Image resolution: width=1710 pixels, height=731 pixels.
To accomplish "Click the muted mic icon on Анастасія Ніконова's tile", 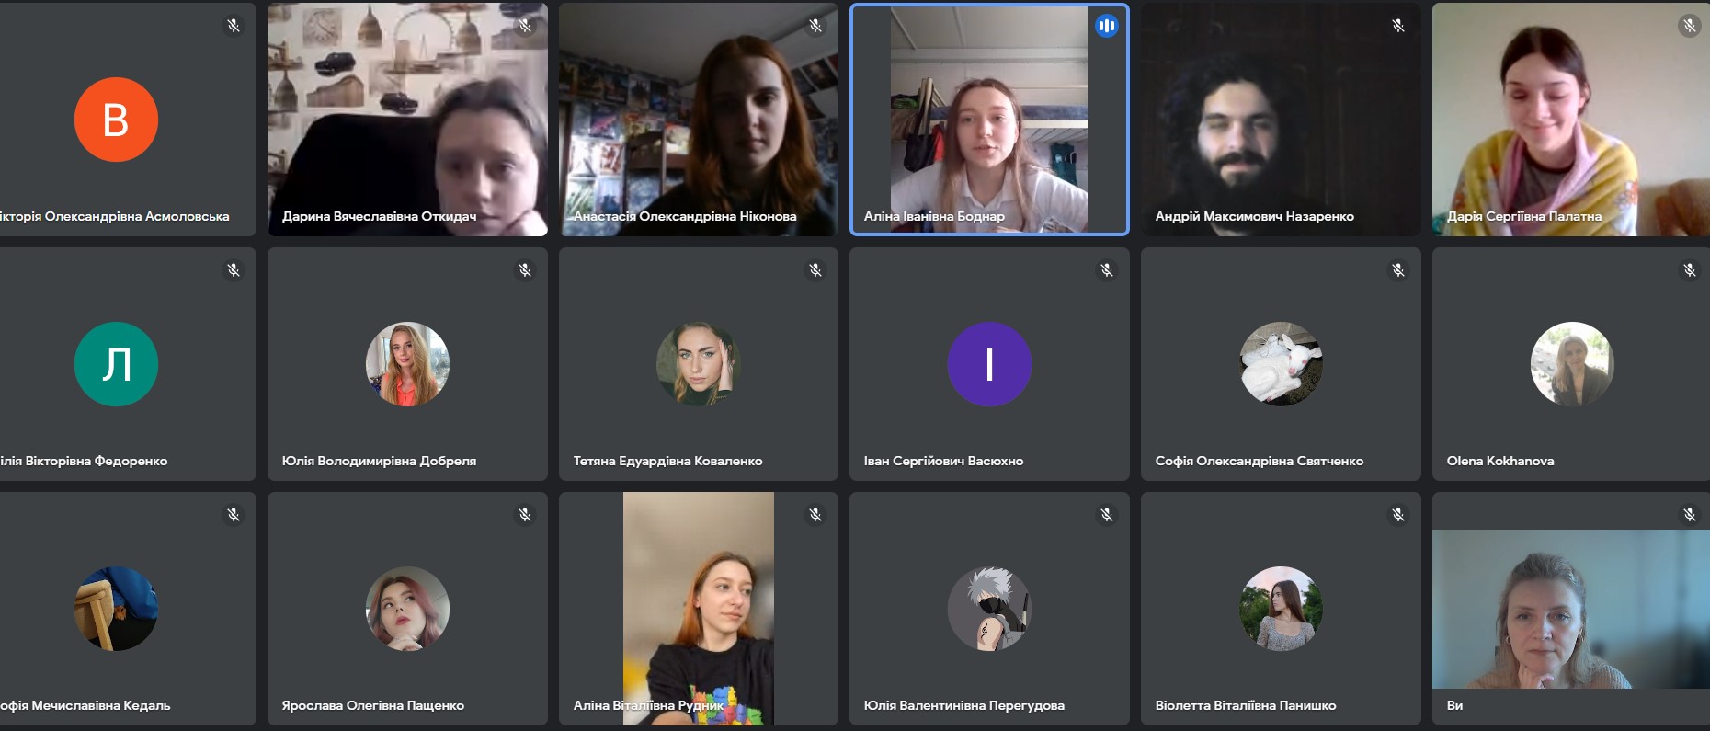I will [815, 26].
